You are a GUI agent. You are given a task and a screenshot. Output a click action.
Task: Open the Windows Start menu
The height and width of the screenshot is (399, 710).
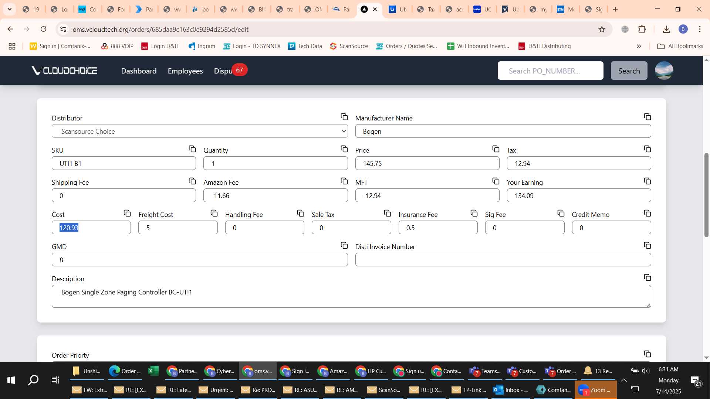pyautogui.click(x=11, y=380)
